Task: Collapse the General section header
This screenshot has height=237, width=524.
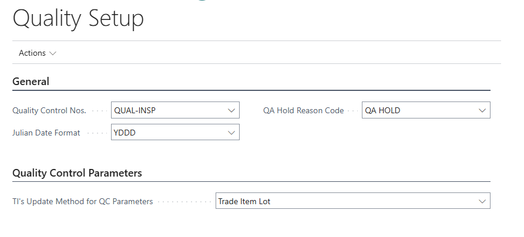Action: click(31, 82)
